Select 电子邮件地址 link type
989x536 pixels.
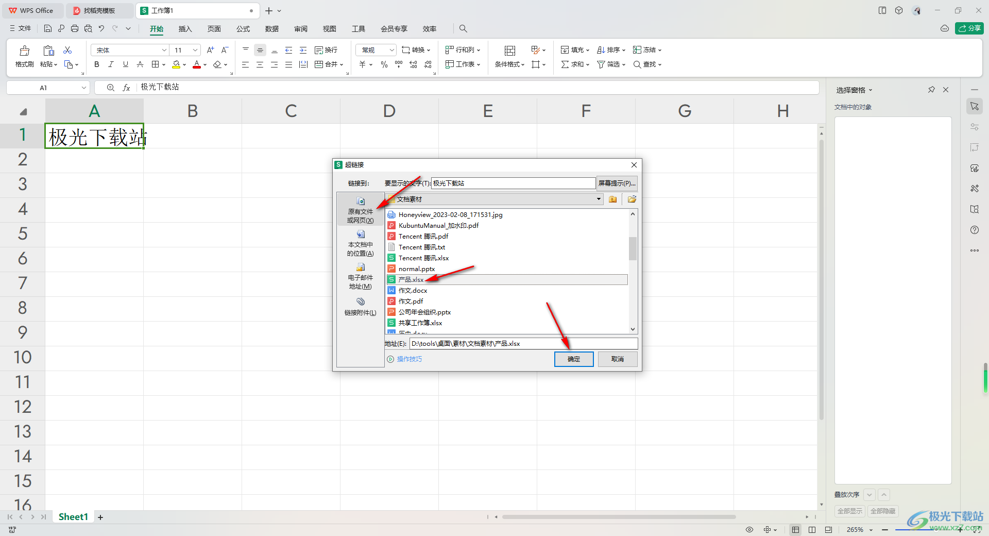pos(361,276)
